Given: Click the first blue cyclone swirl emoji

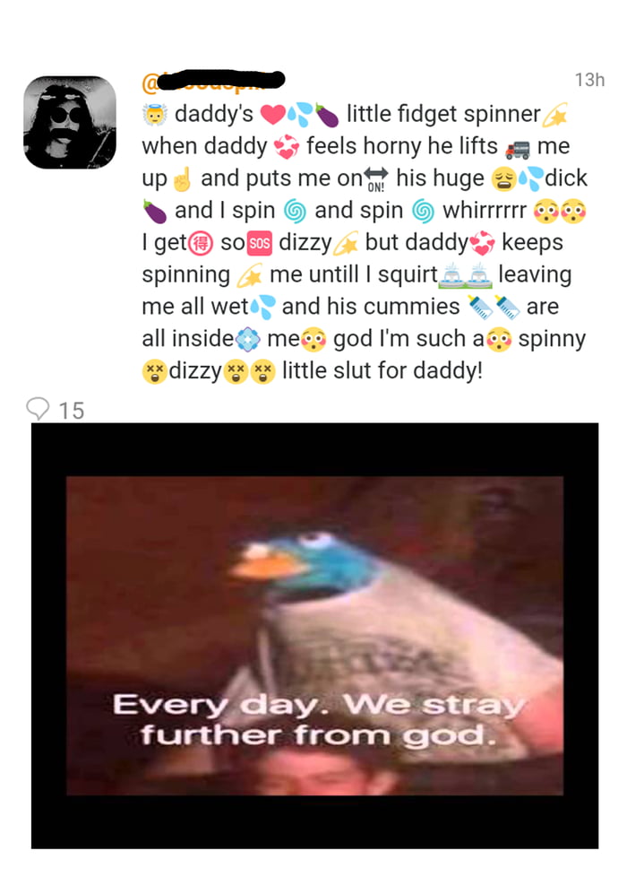Looking at the screenshot, I should 295,212.
